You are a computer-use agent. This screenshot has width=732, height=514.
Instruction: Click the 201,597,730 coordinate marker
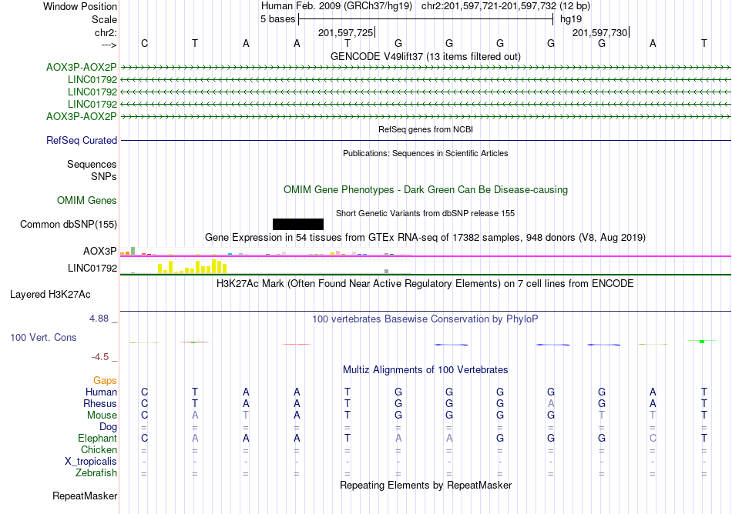[600, 32]
